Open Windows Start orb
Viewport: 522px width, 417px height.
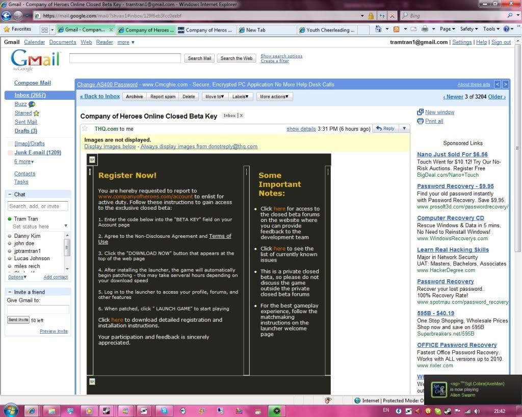pos(10,410)
